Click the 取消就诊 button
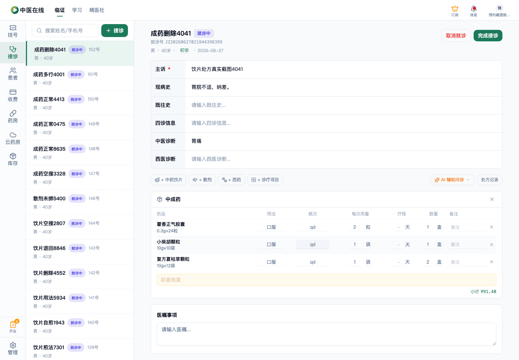The width and height of the screenshot is (519, 360). click(456, 36)
